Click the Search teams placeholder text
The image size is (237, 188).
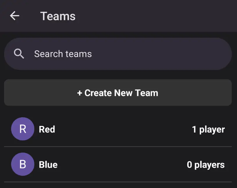tap(63, 54)
